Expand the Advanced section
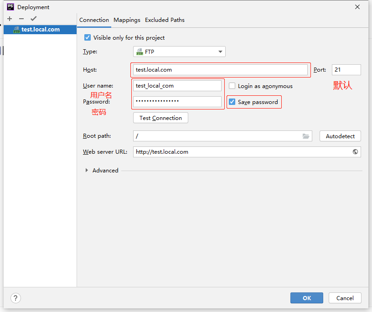This screenshot has width=372, height=312. click(87, 171)
